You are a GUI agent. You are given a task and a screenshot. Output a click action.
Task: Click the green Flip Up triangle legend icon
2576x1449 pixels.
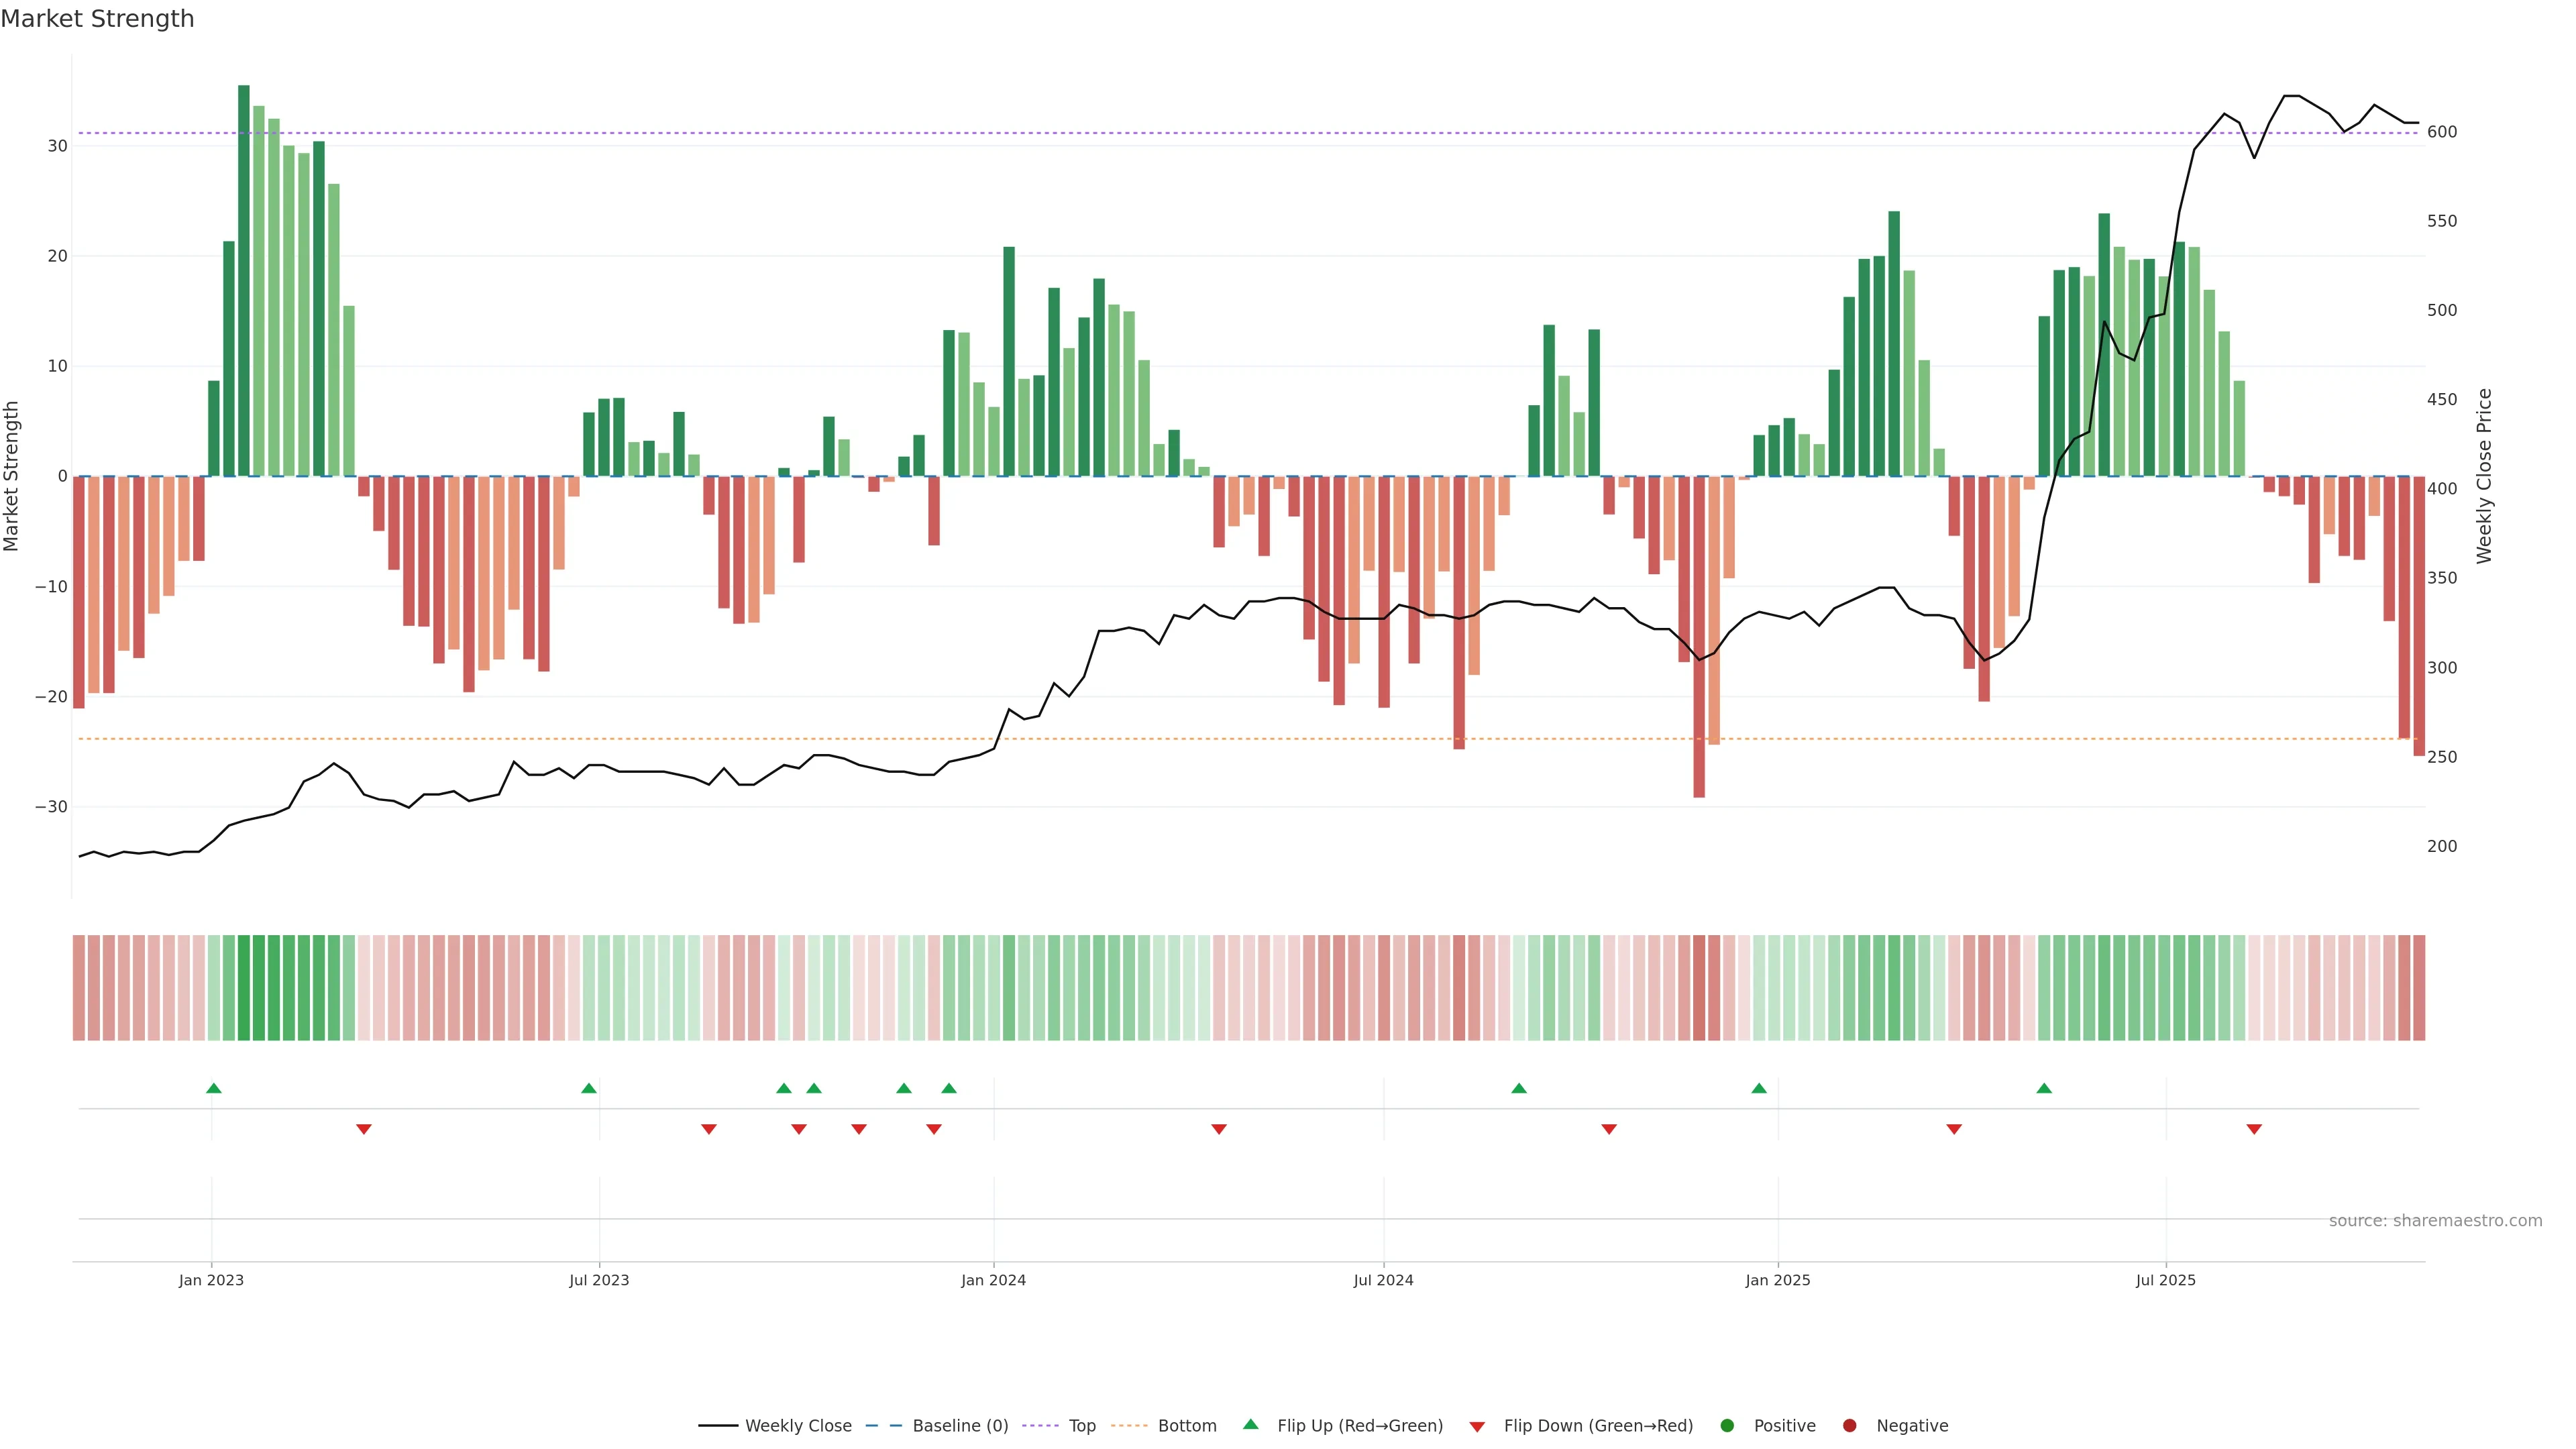click(1250, 1425)
